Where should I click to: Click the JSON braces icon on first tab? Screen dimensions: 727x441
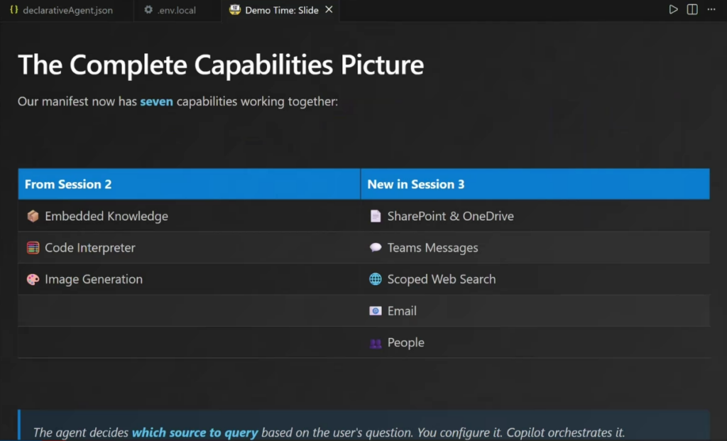coord(14,11)
